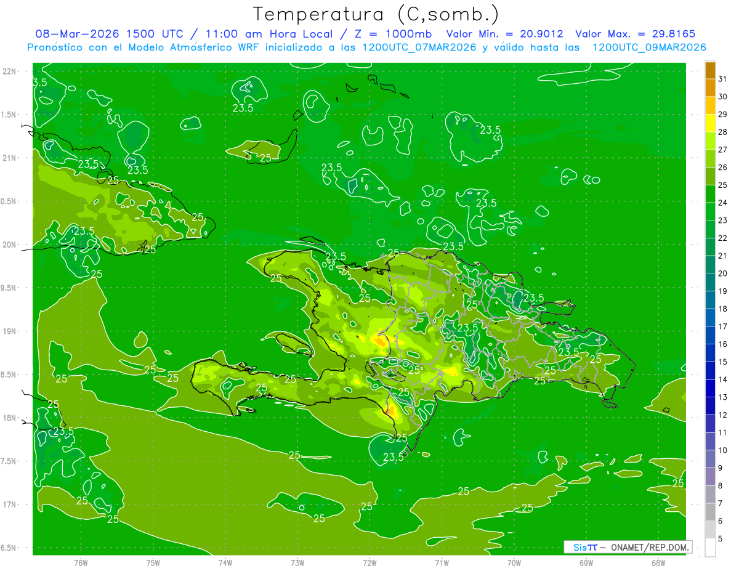Click the legend band between 17 and 18
The height and width of the screenshot is (571, 739).
pyautogui.click(x=710, y=318)
